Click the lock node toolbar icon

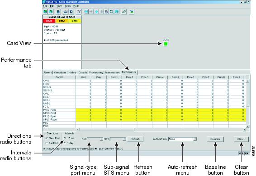pos(58,12)
